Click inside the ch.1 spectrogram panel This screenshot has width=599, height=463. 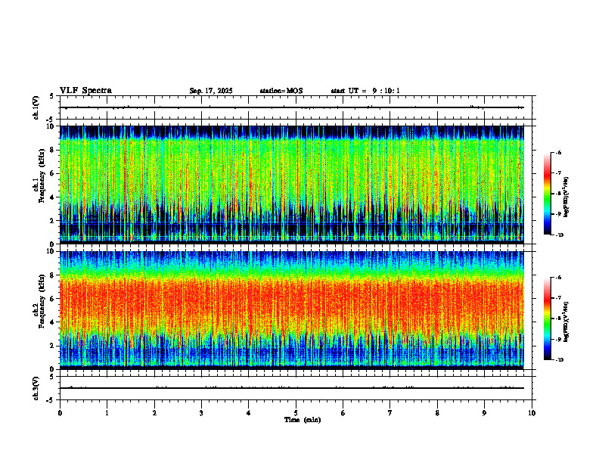292,185
